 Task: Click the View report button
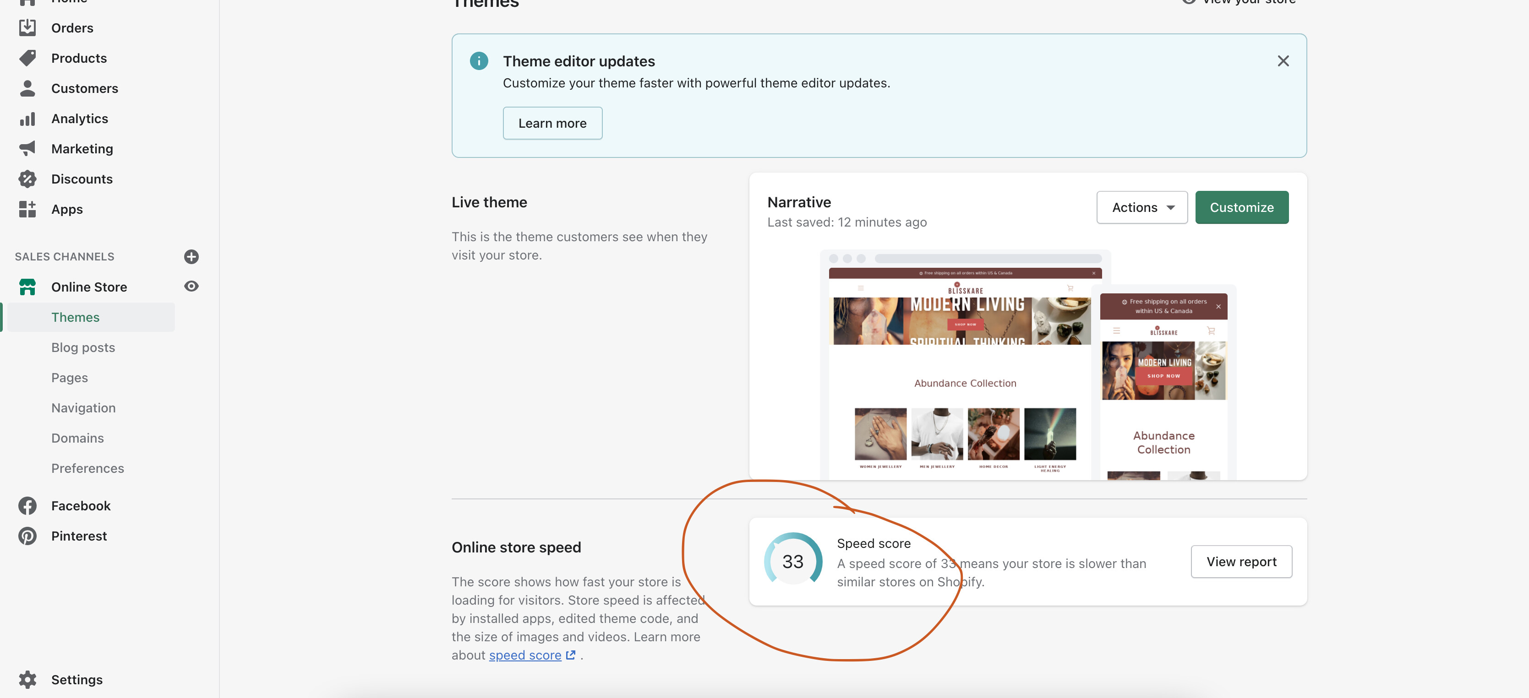click(1240, 562)
